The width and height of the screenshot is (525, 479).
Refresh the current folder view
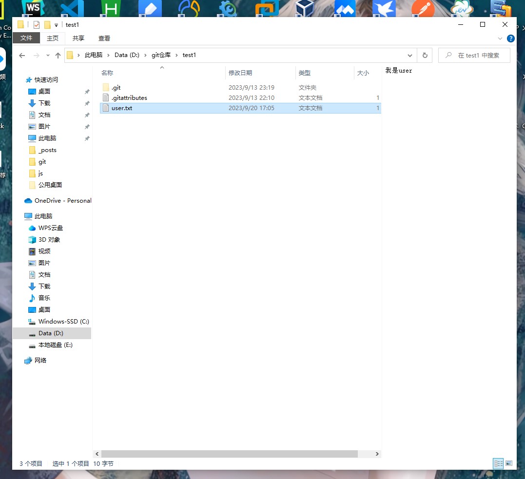tap(425, 56)
